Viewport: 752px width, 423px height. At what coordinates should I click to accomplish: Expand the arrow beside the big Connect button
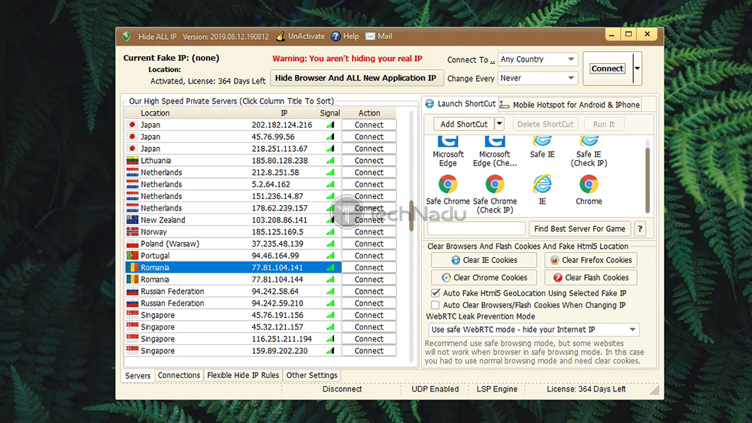point(637,68)
